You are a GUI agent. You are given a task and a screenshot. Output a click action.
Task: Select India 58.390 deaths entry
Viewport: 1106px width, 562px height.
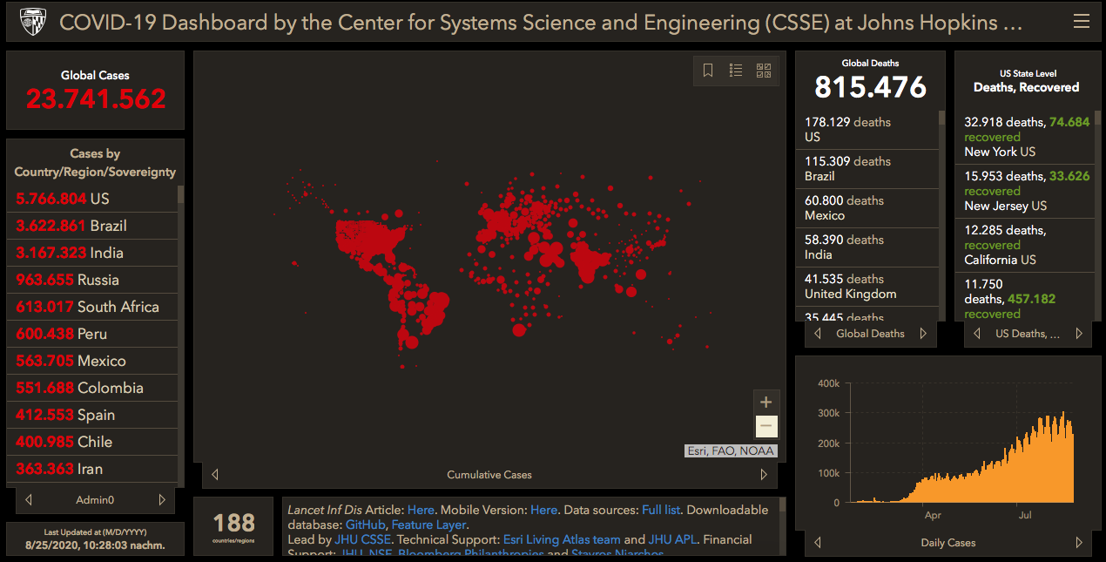867,247
